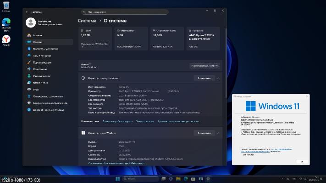The width and height of the screenshot is (326, 183).
Task: Open the Bluetooth and devices section
Action: coord(45,48)
